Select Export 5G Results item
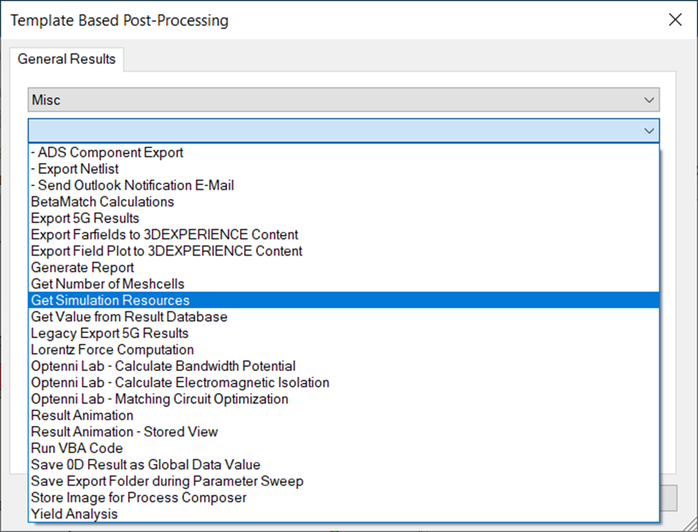 (344, 218)
